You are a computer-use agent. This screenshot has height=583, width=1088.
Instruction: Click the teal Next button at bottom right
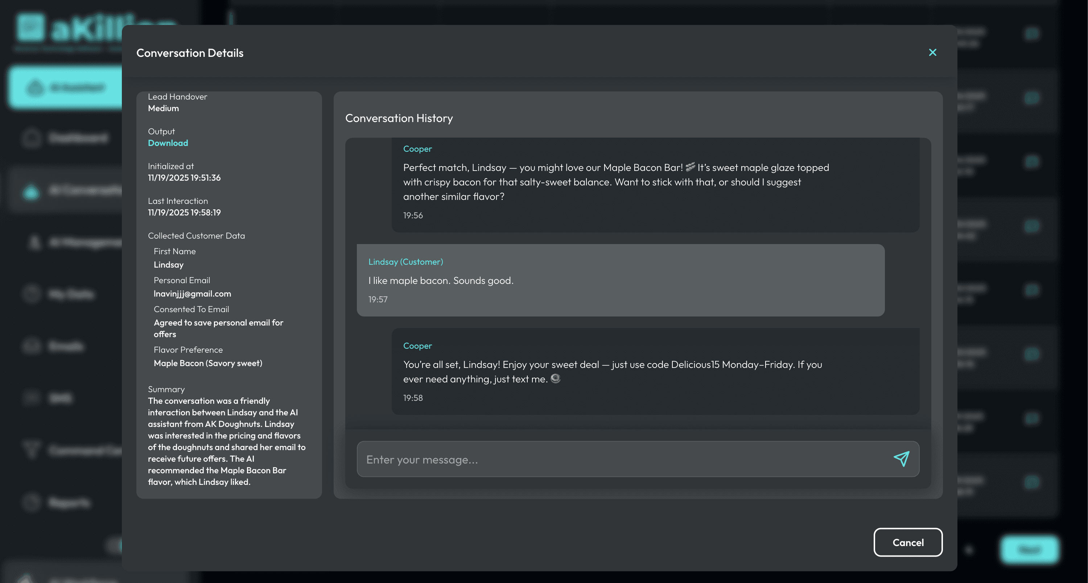(x=1030, y=550)
